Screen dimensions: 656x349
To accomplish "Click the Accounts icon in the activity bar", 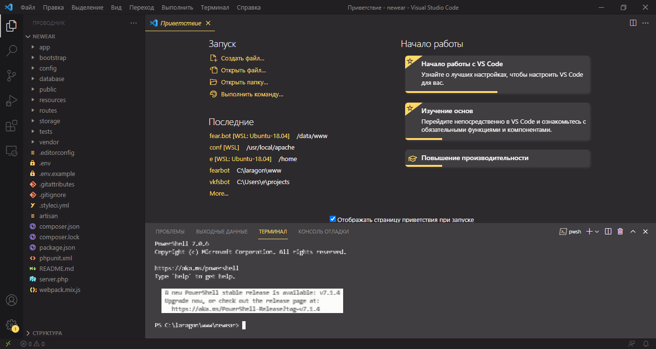I will pos(12,300).
